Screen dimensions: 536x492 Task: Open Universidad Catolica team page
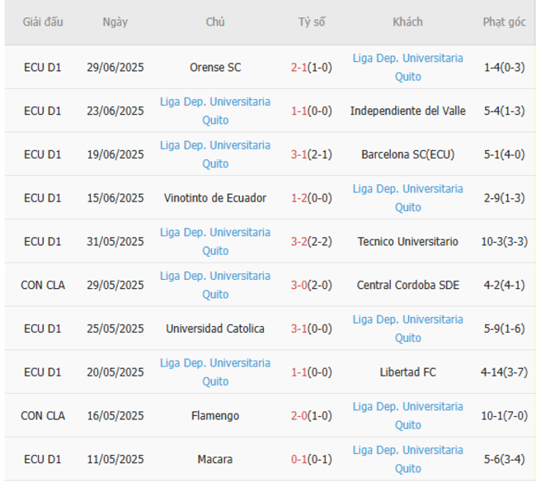point(215,329)
